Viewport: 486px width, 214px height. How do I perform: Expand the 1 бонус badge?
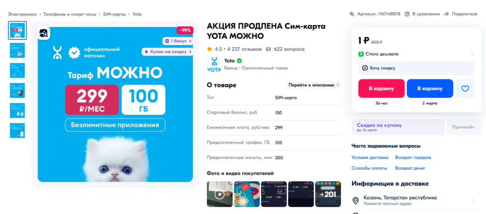[178, 41]
